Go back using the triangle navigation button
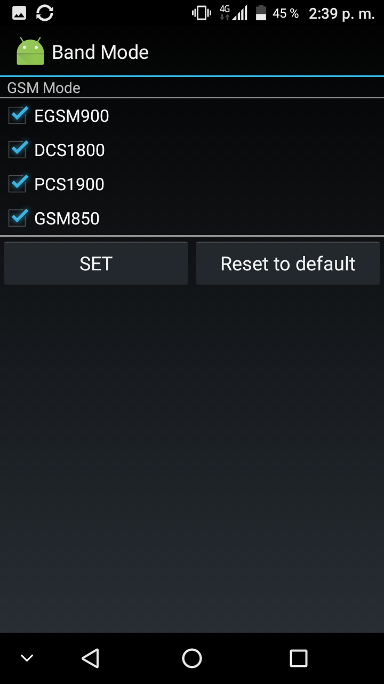The height and width of the screenshot is (684, 384). point(90,658)
